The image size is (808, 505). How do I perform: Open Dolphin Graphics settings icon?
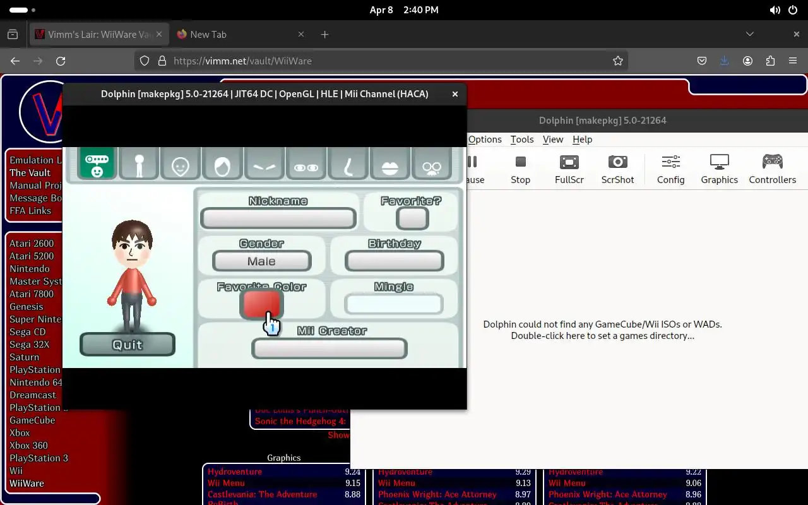719,169
